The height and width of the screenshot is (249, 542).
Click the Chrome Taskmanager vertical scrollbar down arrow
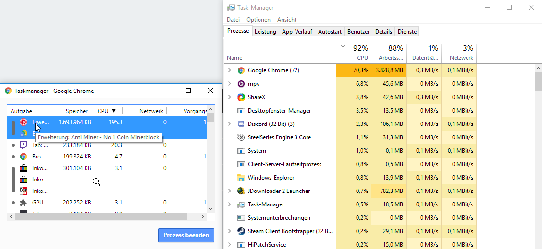point(210,208)
